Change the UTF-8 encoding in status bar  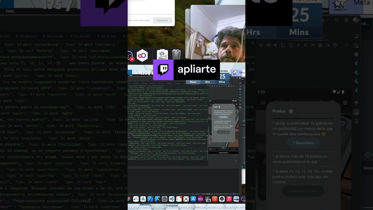point(189,194)
